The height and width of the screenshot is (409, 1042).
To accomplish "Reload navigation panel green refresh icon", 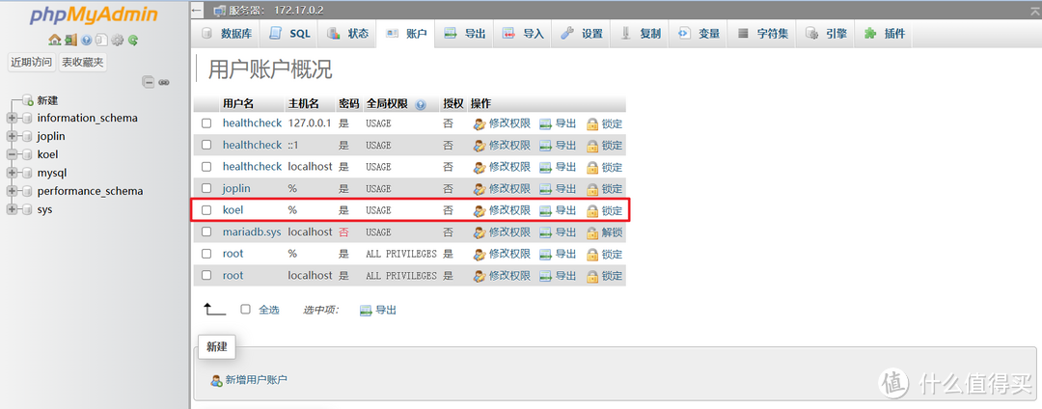I will pyautogui.click(x=133, y=40).
